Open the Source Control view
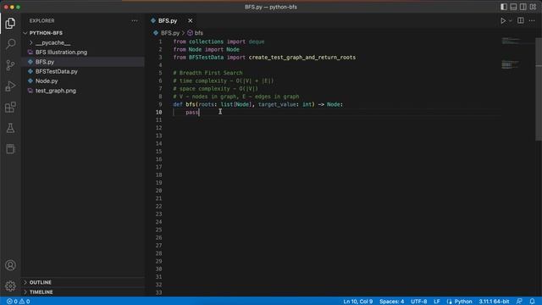The width and height of the screenshot is (542, 305). click(x=10, y=65)
